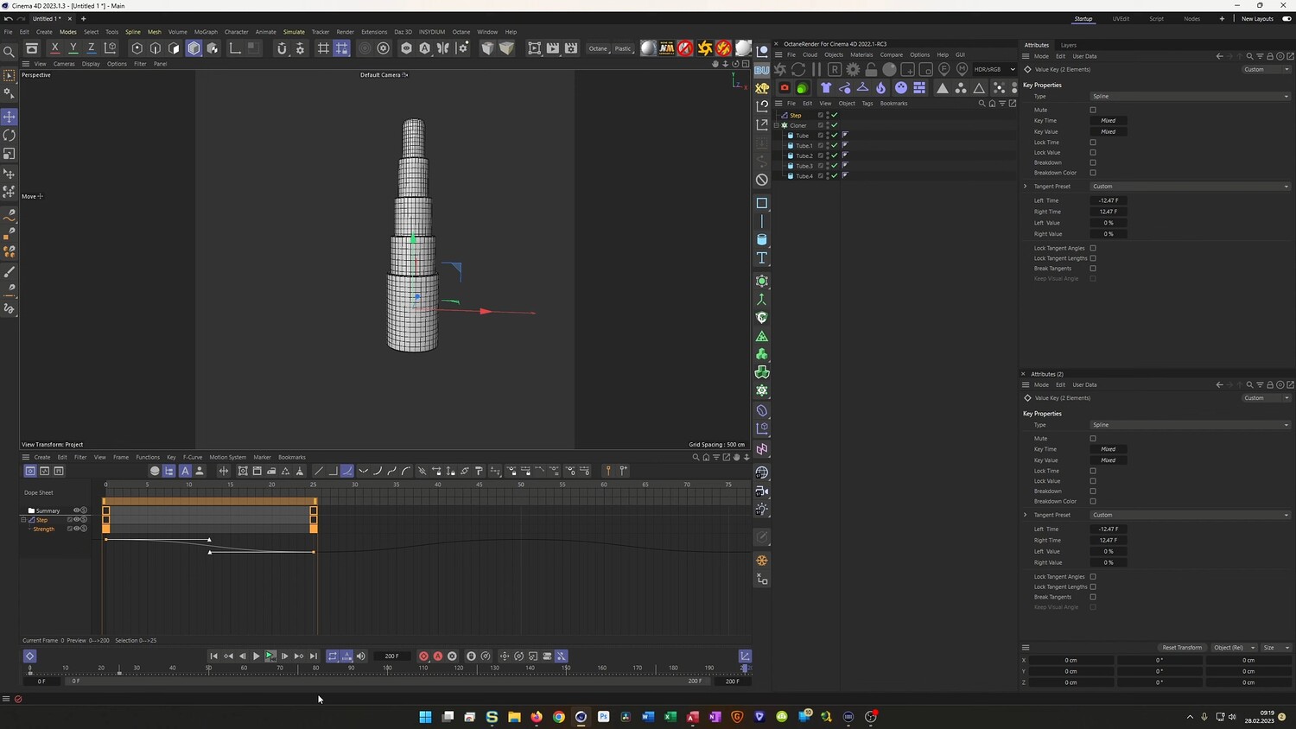Toggle the X axis lock
1296x729 pixels.
(54, 48)
